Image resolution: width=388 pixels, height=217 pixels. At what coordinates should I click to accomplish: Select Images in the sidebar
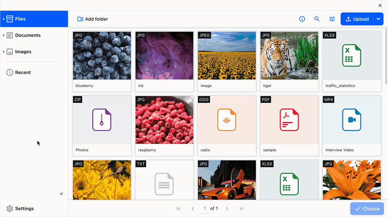coord(23,52)
